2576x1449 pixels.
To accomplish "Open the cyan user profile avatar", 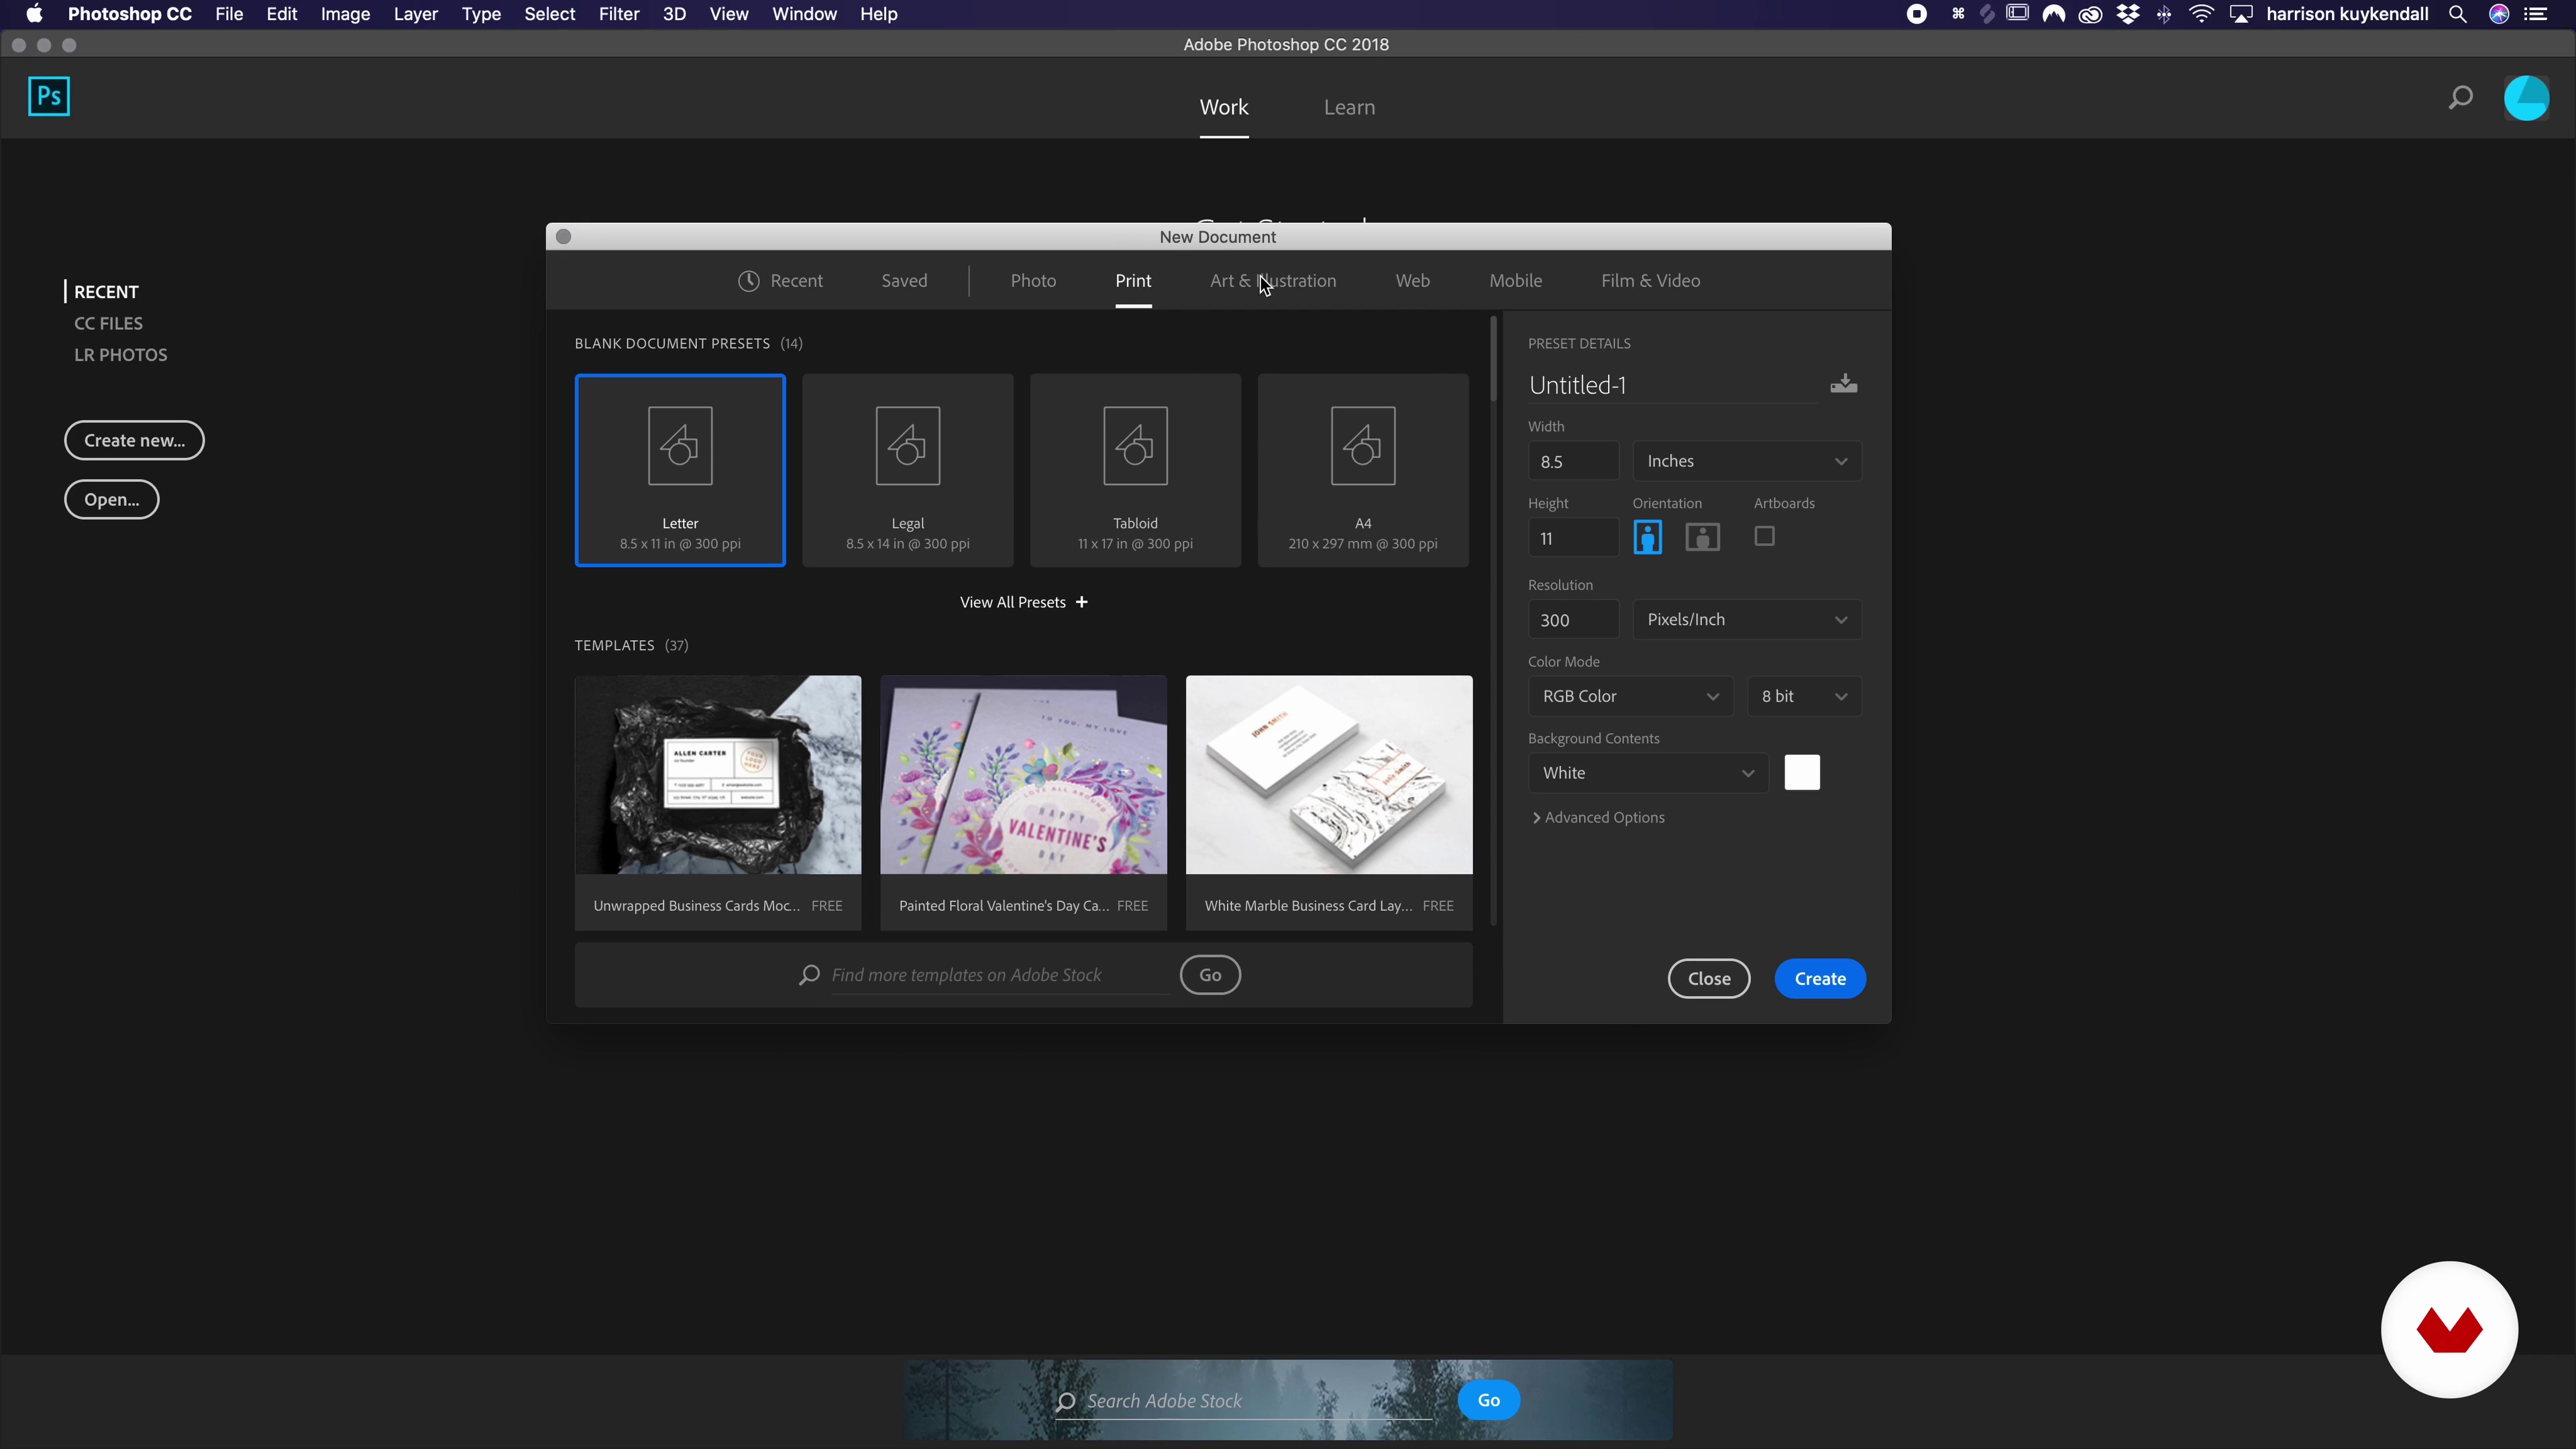I will pyautogui.click(x=2526, y=98).
